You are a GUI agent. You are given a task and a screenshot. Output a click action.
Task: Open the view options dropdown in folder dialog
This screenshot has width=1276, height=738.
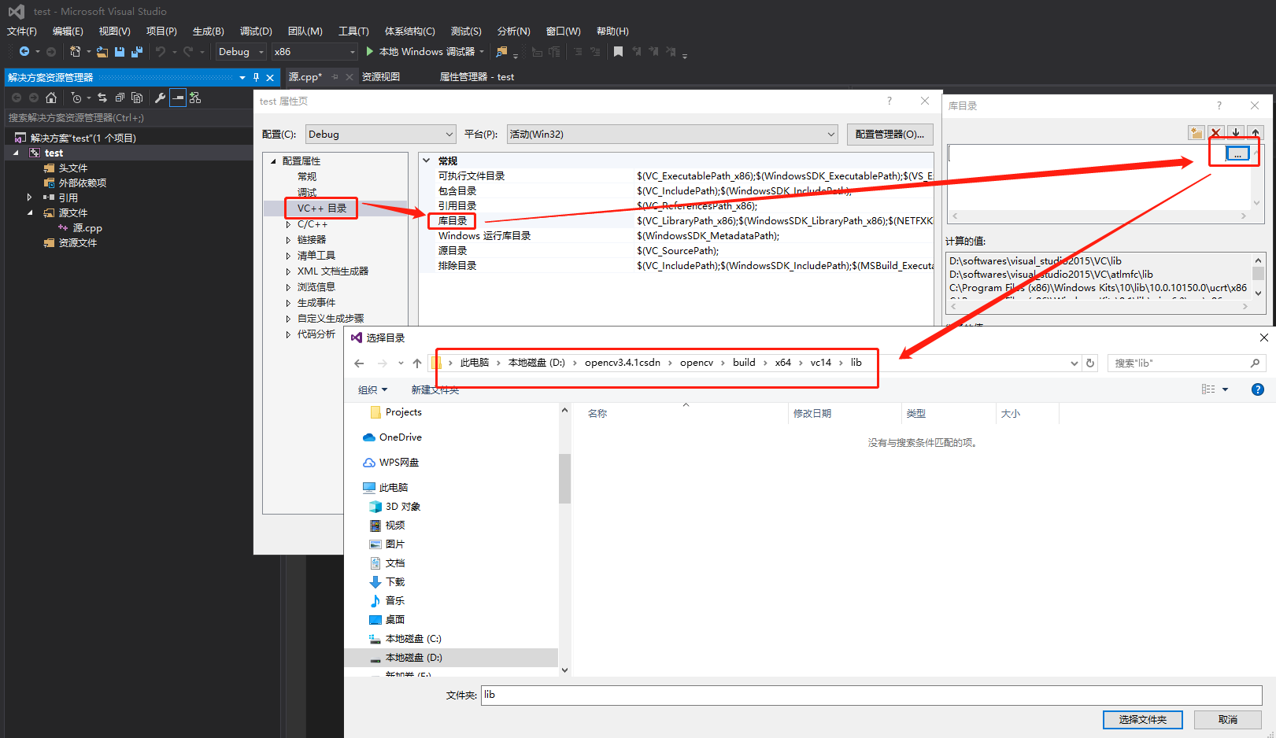coord(1225,389)
